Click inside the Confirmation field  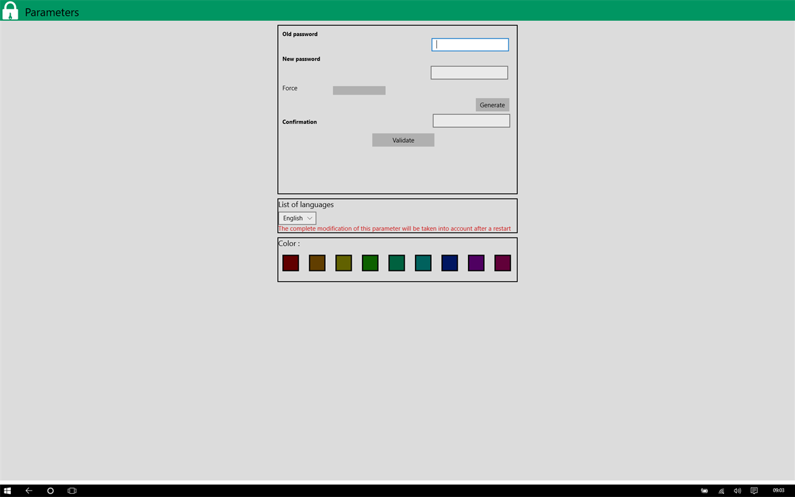(471, 120)
